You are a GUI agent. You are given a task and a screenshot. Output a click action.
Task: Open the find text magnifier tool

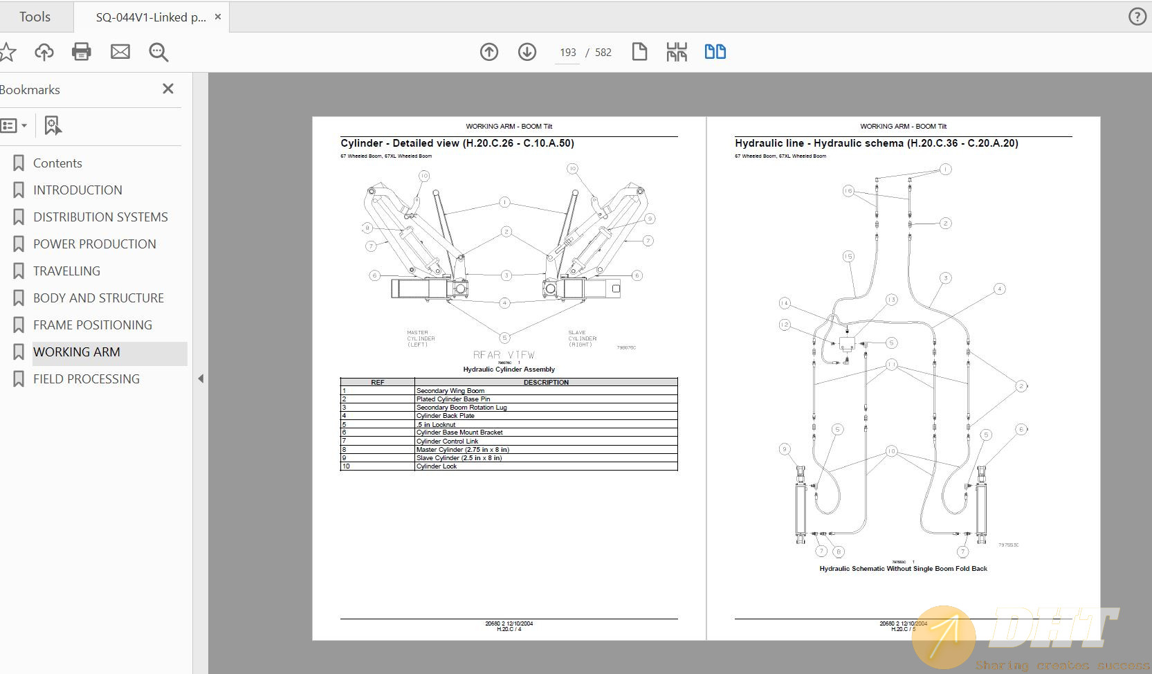click(158, 52)
